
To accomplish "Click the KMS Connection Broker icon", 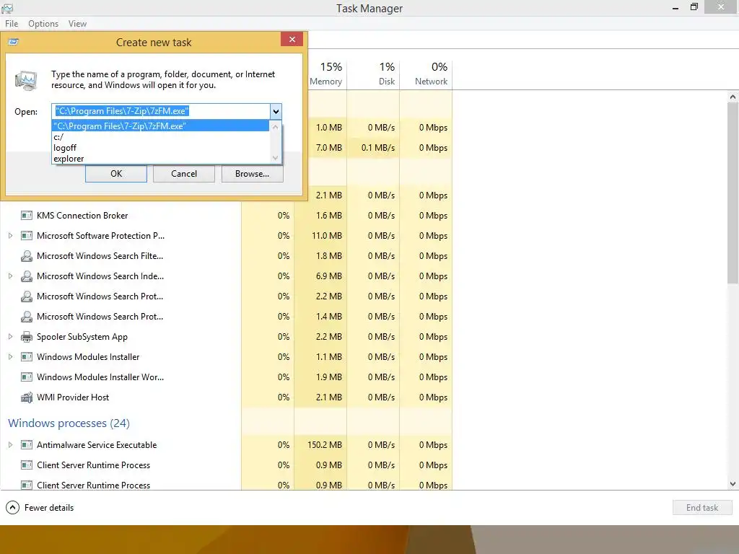I will [x=27, y=215].
